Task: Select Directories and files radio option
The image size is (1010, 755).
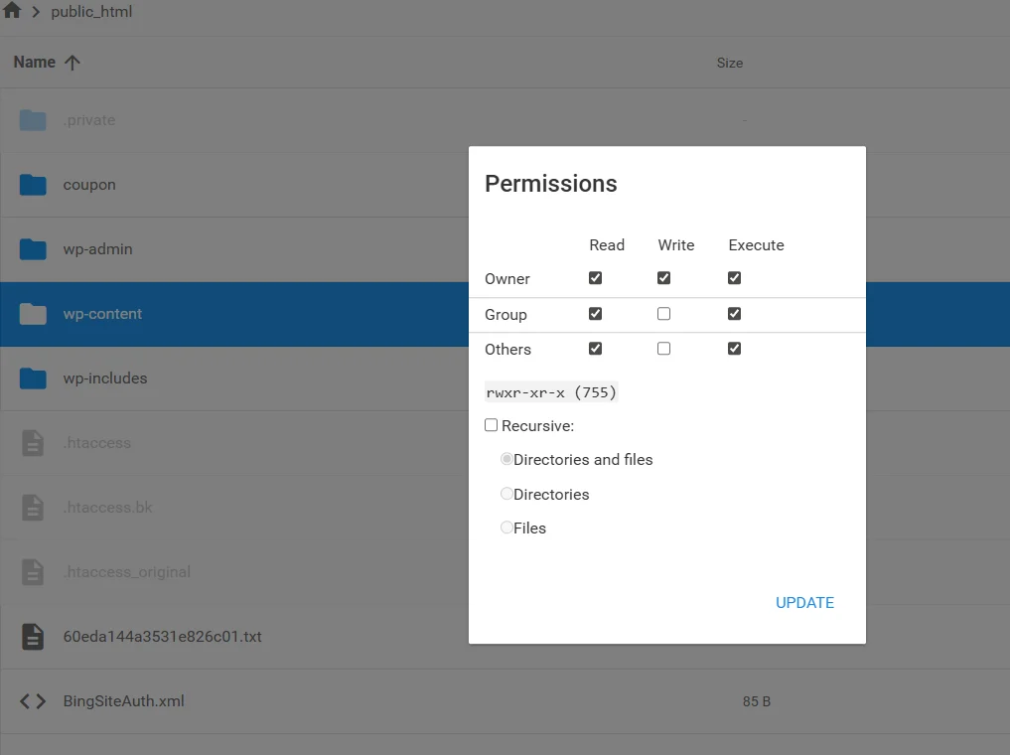Action: (x=506, y=459)
